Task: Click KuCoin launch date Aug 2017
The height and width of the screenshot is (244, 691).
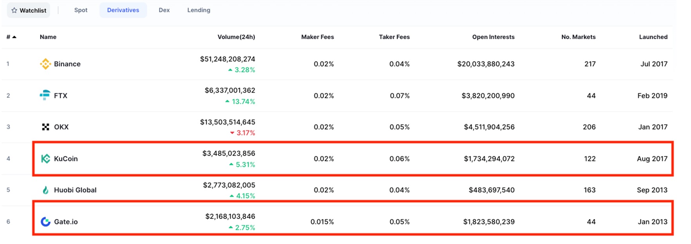Action: click(652, 159)
